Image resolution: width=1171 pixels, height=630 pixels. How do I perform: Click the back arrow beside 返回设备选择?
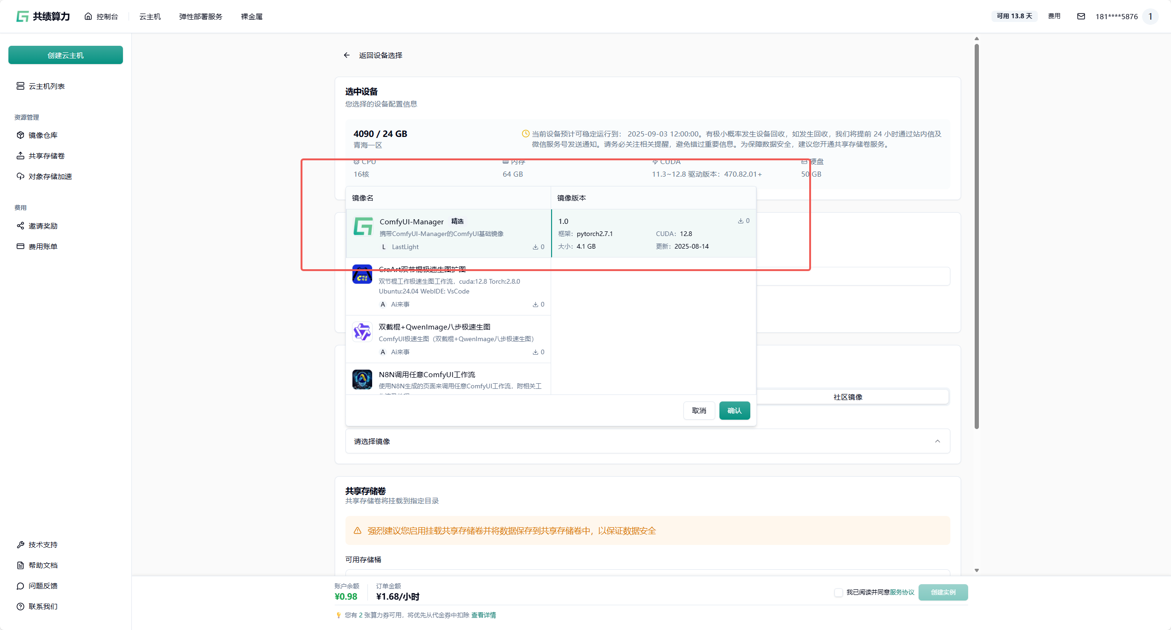click(x=347, y=55)
